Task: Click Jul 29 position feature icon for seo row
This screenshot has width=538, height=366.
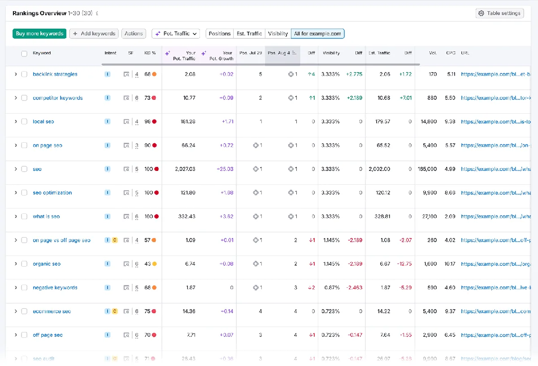Action: [x=256, y=169]
